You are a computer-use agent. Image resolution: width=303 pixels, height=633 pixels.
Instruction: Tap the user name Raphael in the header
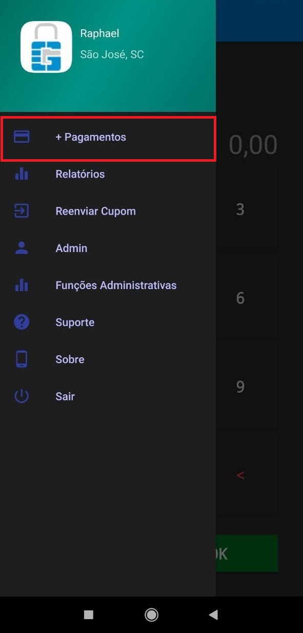(100, 33)
